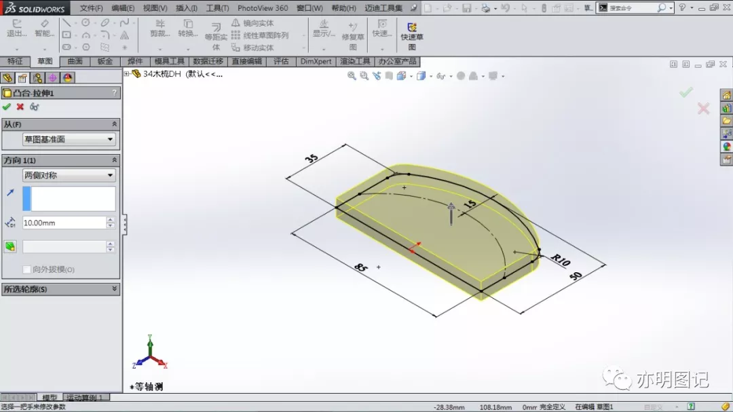
Task: Open the DimXpertManager tab
Action: tap(52, 77)
